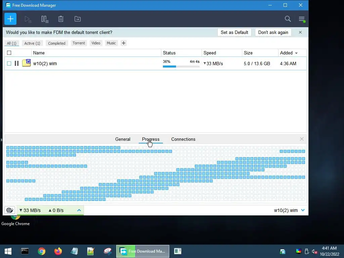Open Windows Start menu
Viewport: 344px width, 258px height.
click(8, 251)
